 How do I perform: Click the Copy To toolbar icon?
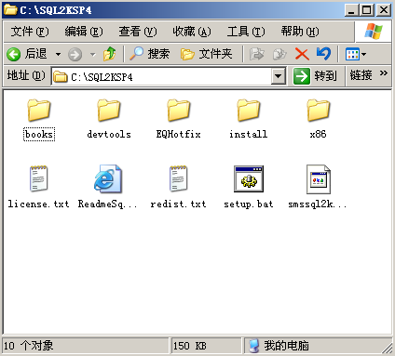[x=279, y=54]
